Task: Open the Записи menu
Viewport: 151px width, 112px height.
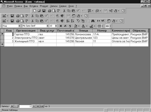Action: coord(54,6)
